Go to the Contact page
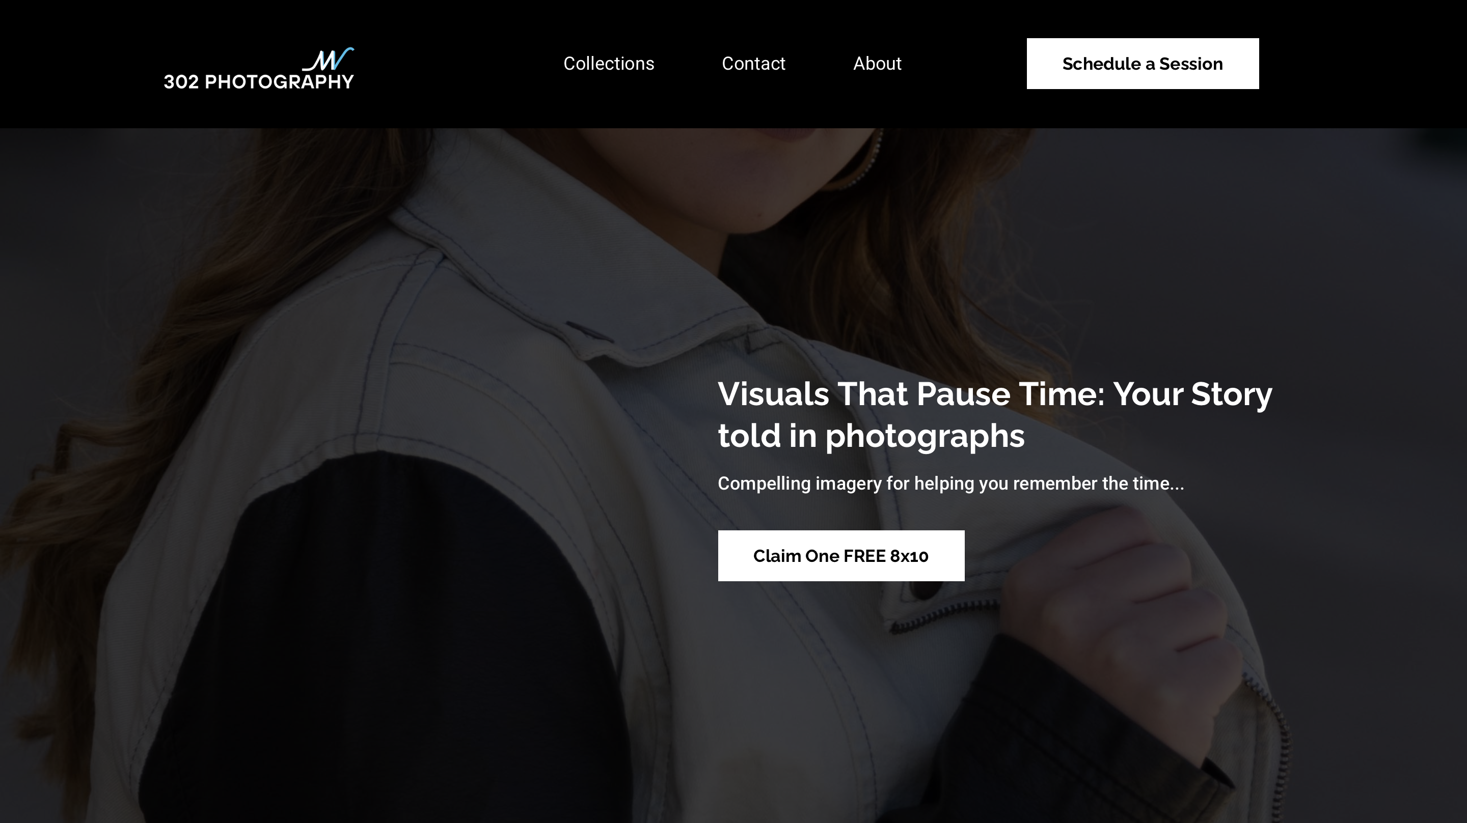The width and height of the screenshot is (1467, 823). 753,63
